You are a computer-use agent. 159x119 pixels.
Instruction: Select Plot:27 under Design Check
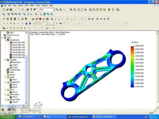(x=15, y=102)
